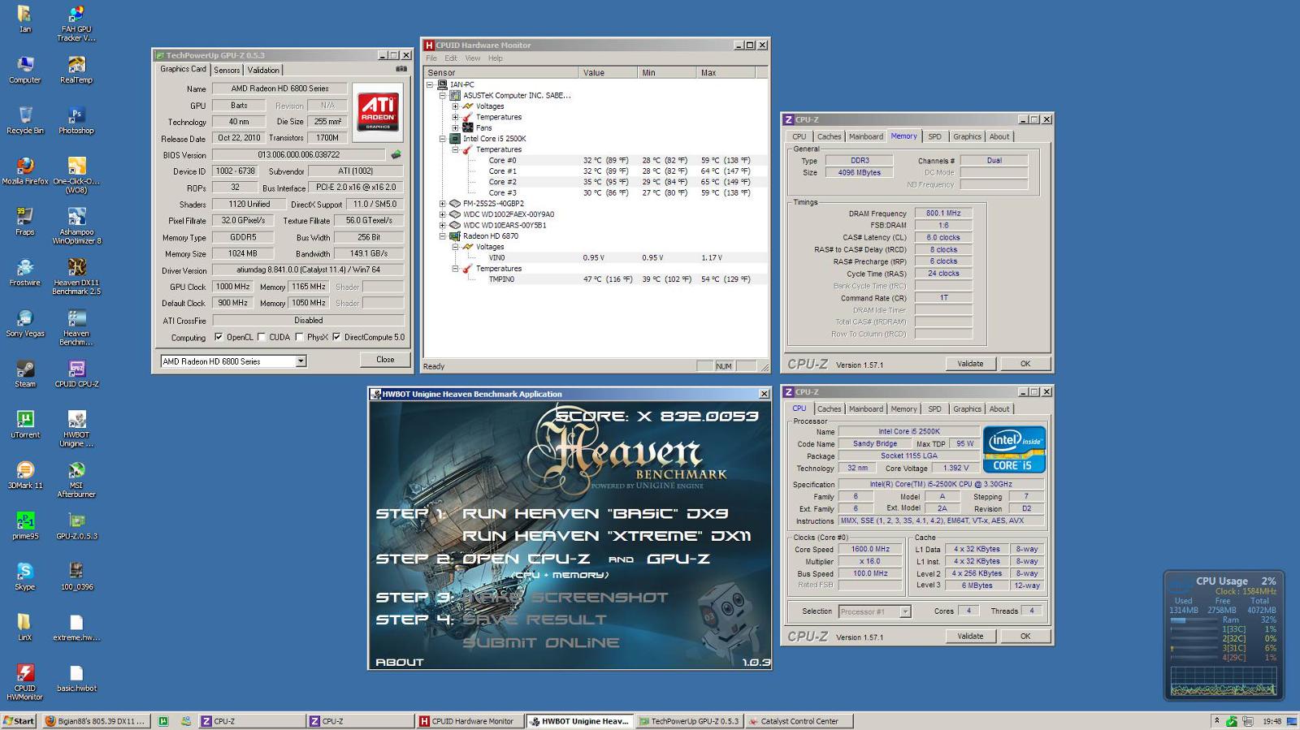Open the Heaven DX11 Benchmark 2.5 icon
The image size is (1300, 730).
coord(76,276)
